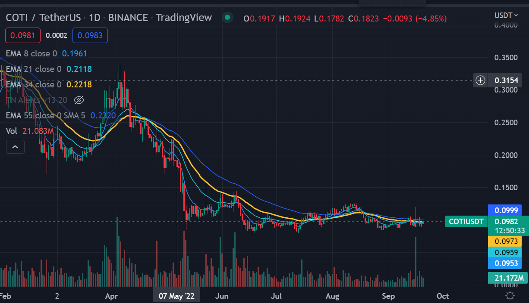The height and width of the screenshot is (303, 529).
Task: Click the green market status dot
Action: click(x=227, y=18)
